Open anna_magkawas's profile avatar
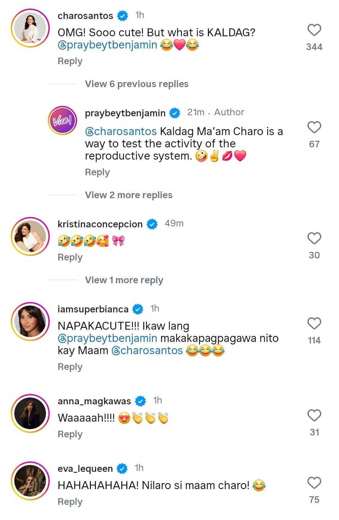This screenshot has height=520, width=339. 30,413
